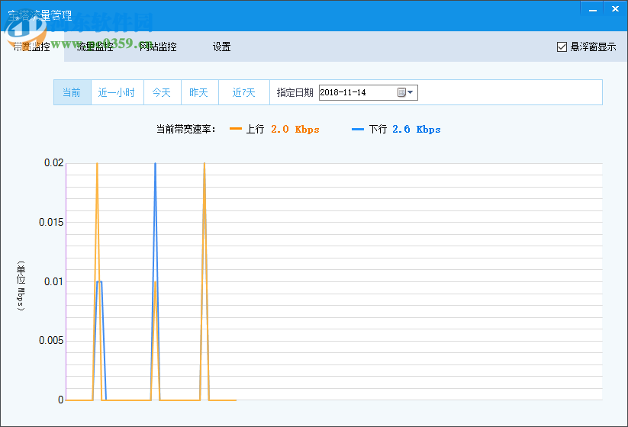Image resolution: width=628 pixels, height=427 pixels.
Task: Go to the 设置 tab
Action: 221,47
